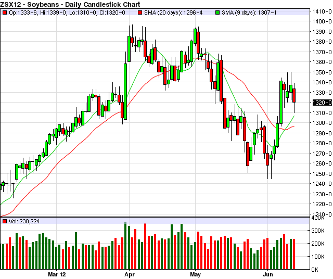333x279 pixels.
Task: Click the '0K' volume axis label
Action: [x=315, y=270]
